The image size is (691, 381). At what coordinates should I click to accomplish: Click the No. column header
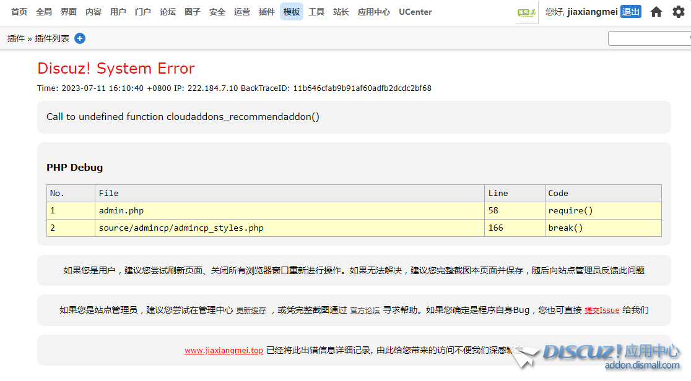coord(71,194)
